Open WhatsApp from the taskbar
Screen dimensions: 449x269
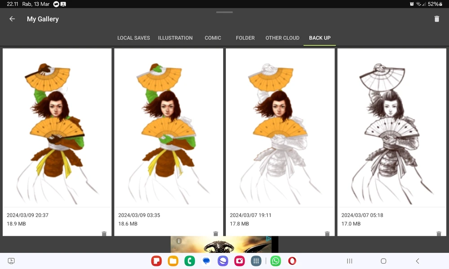pos(276,261)
